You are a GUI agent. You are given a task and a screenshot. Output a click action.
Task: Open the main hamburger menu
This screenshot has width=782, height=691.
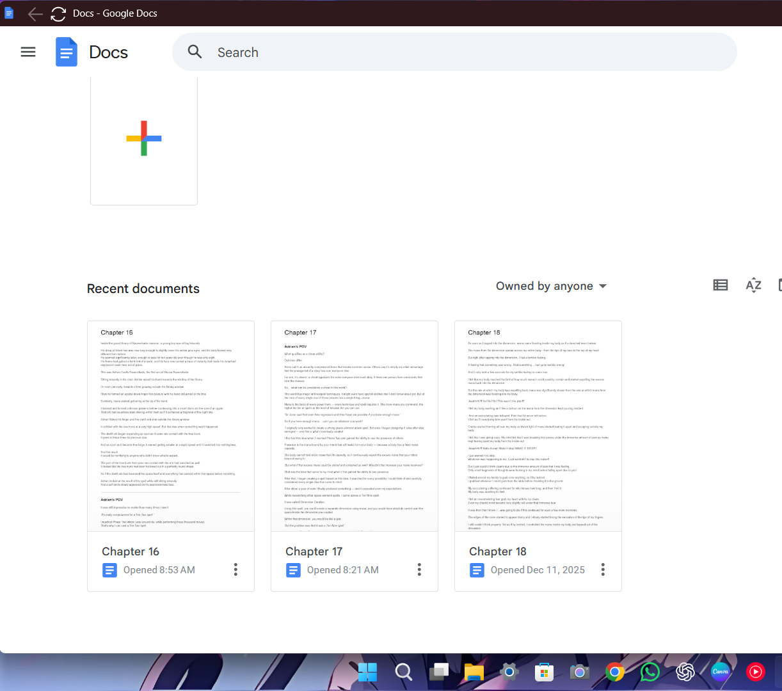[x=28, y=52]
